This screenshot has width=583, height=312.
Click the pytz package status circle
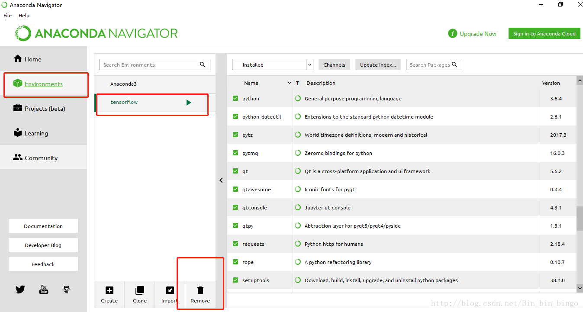click(298, 135)
